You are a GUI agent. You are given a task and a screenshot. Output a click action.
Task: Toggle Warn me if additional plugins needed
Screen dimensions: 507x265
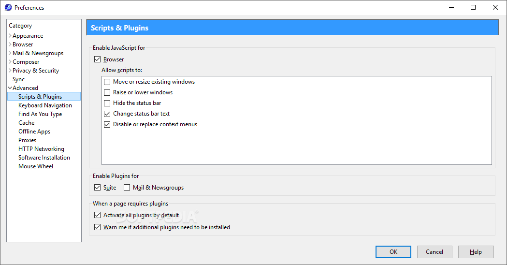point(97,227)
